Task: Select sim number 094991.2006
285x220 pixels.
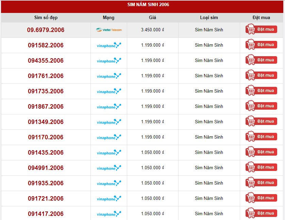Action: click(x=46, y=168)
